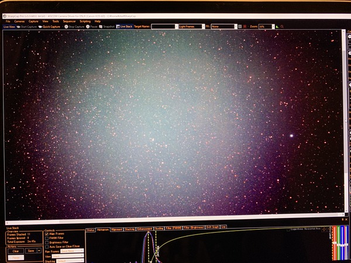Click the Clear button in Actions
Image resolution: width=351 pixels, height=263 pixels.
point(16,251)
